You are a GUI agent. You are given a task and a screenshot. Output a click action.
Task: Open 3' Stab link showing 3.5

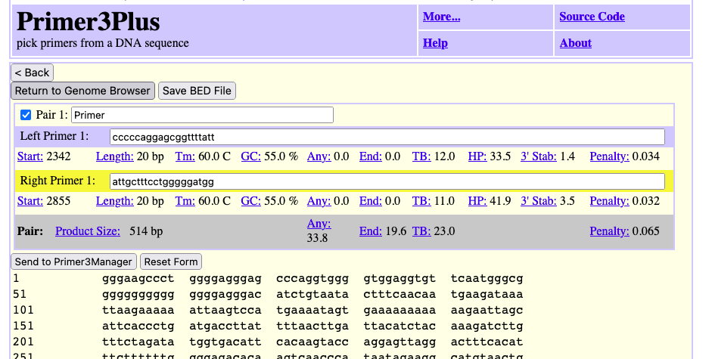point(539,201)
